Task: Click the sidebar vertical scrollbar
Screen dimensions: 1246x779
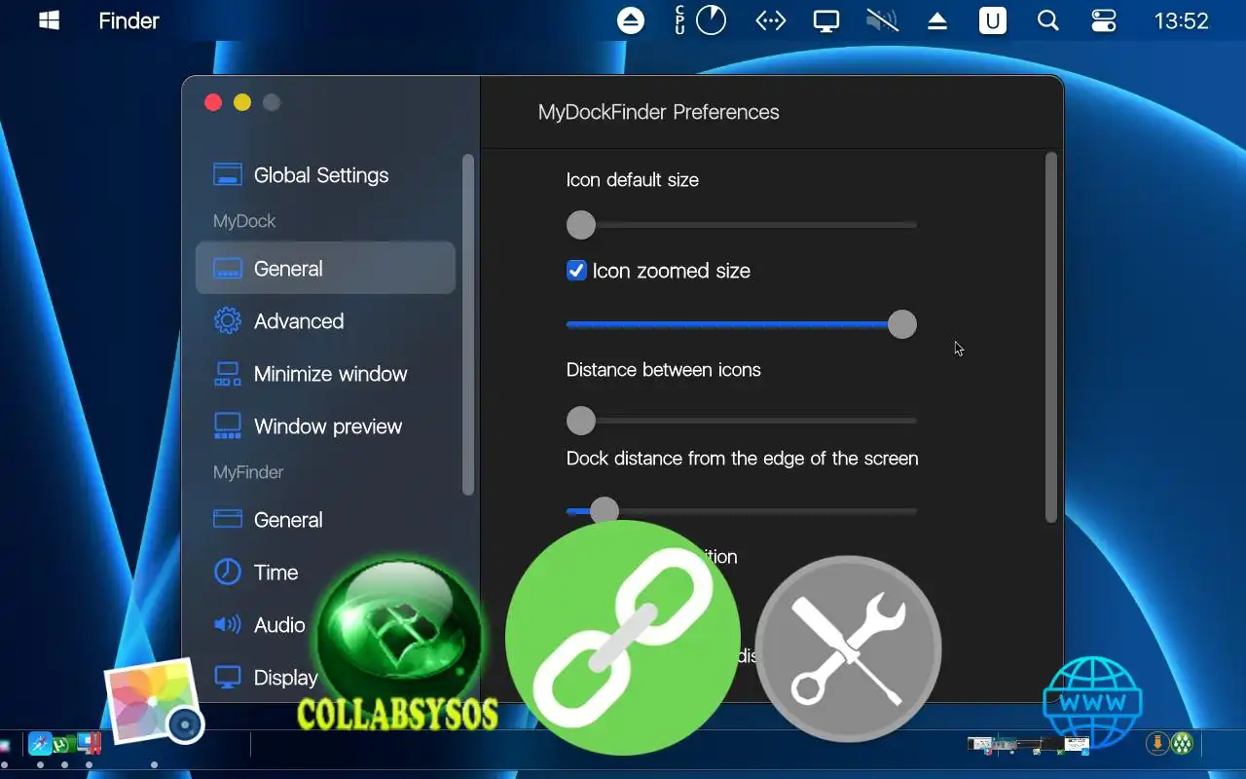Action: [x=468, y=324]
